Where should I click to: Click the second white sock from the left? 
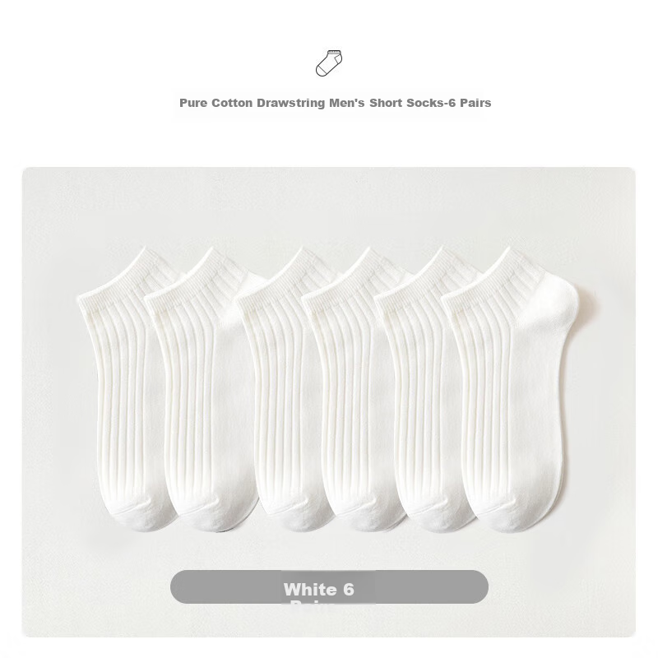(x=202, y=390)
